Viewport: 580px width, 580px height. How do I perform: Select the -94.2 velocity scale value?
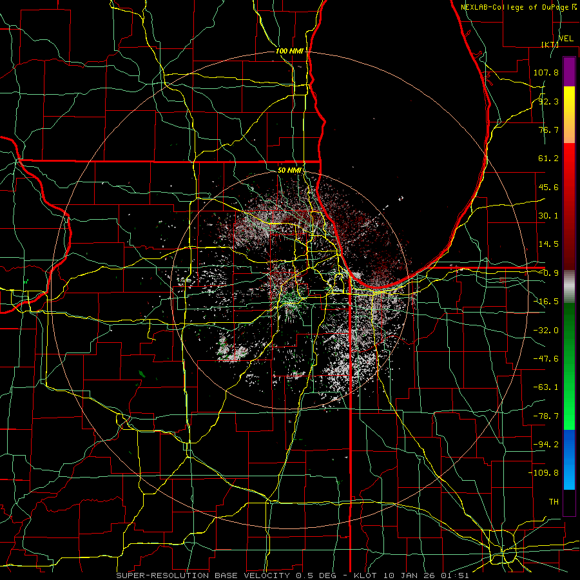tap(546, 445)
